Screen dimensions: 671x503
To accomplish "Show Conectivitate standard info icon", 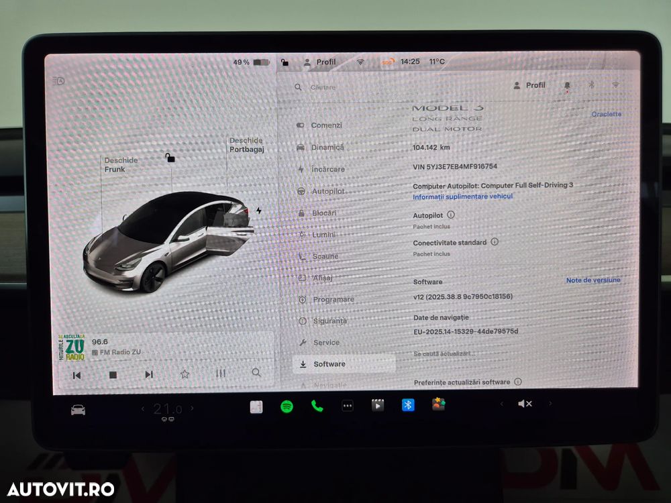I will [x=495, y=241].
